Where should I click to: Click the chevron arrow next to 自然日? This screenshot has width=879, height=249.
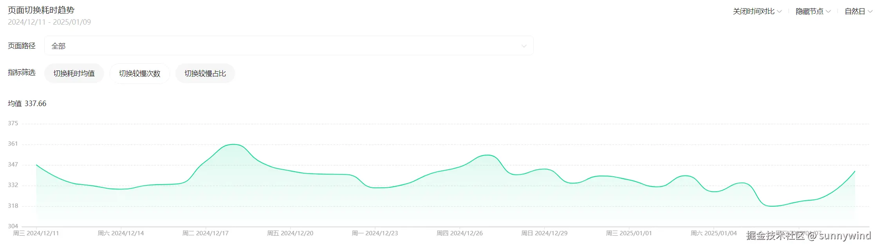[x=870, y=12]
